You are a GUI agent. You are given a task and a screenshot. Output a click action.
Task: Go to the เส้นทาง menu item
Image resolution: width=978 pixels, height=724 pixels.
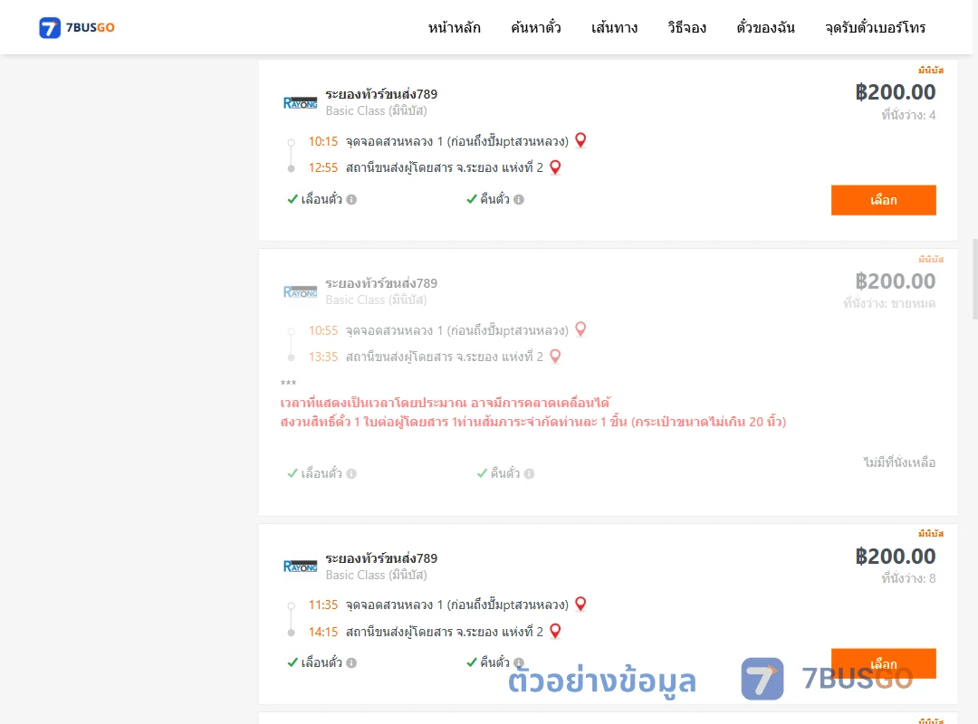coord(614,27)
